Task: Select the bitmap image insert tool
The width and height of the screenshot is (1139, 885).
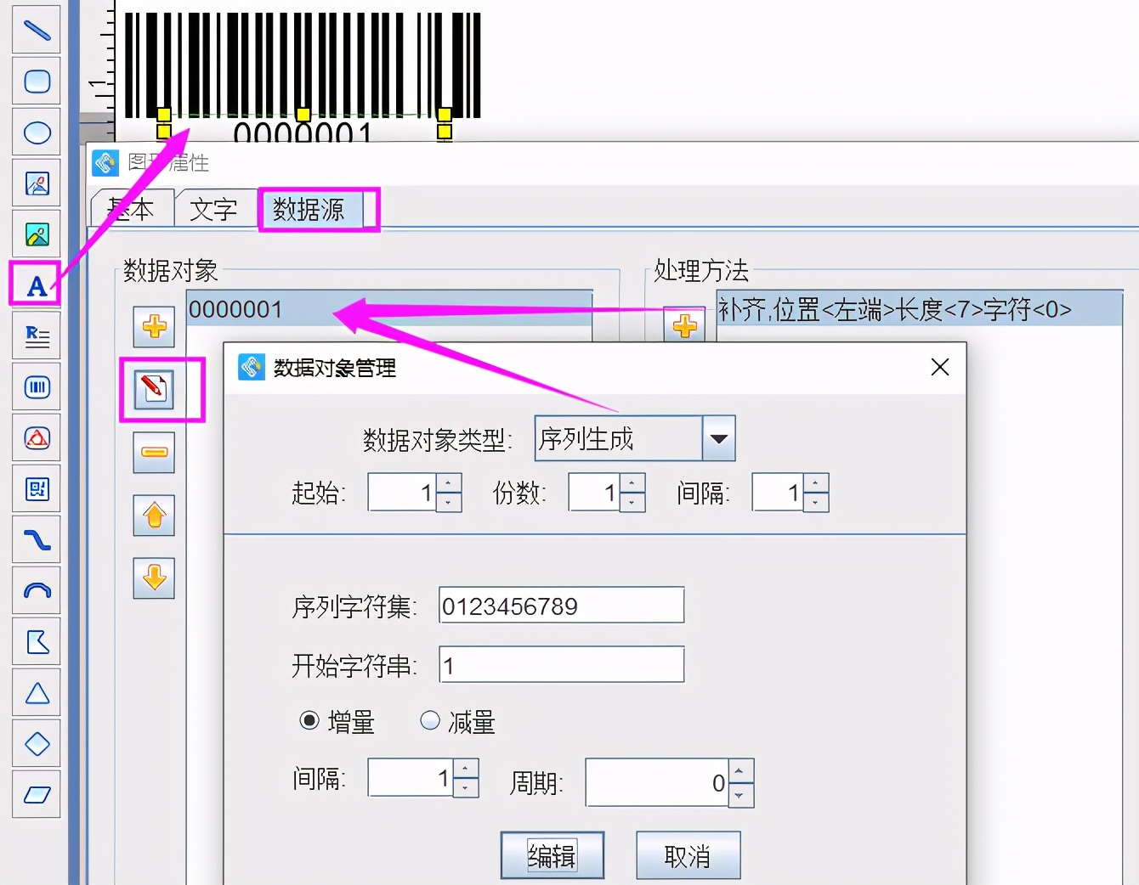Action: click(x=37, y=234)
